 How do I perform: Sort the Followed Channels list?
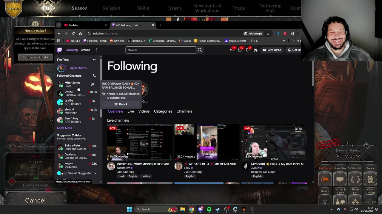coord(94,76)
